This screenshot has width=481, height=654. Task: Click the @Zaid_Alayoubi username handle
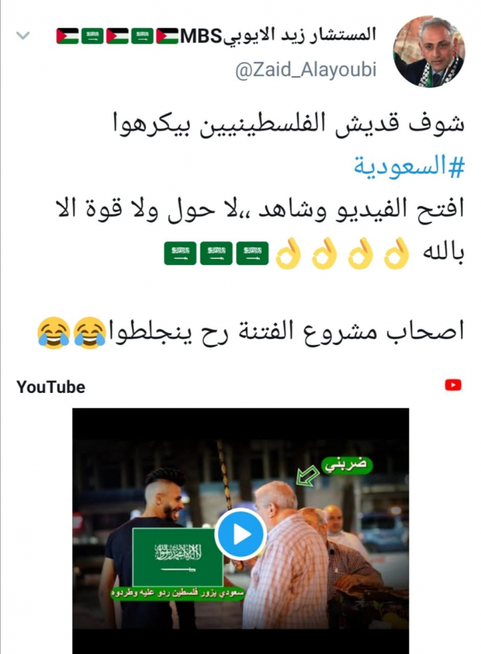point(306,70)
